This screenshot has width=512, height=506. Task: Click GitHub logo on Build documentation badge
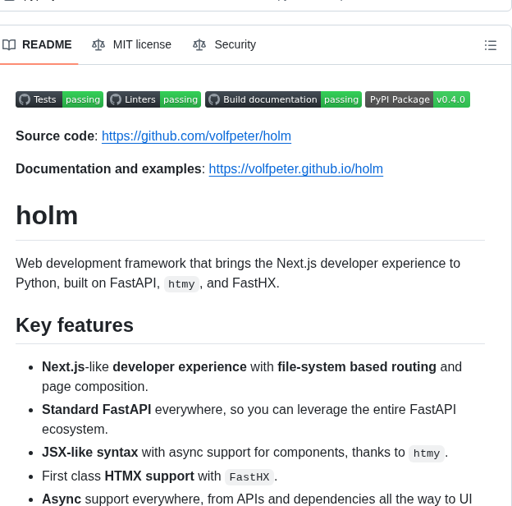[214, 99]
